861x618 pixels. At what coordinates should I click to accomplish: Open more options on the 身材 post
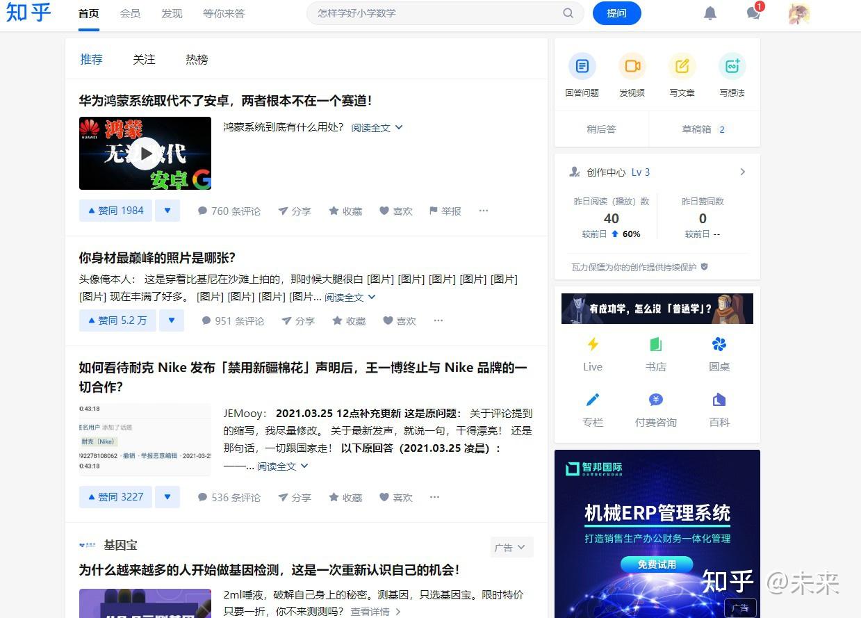pos(438,320)
